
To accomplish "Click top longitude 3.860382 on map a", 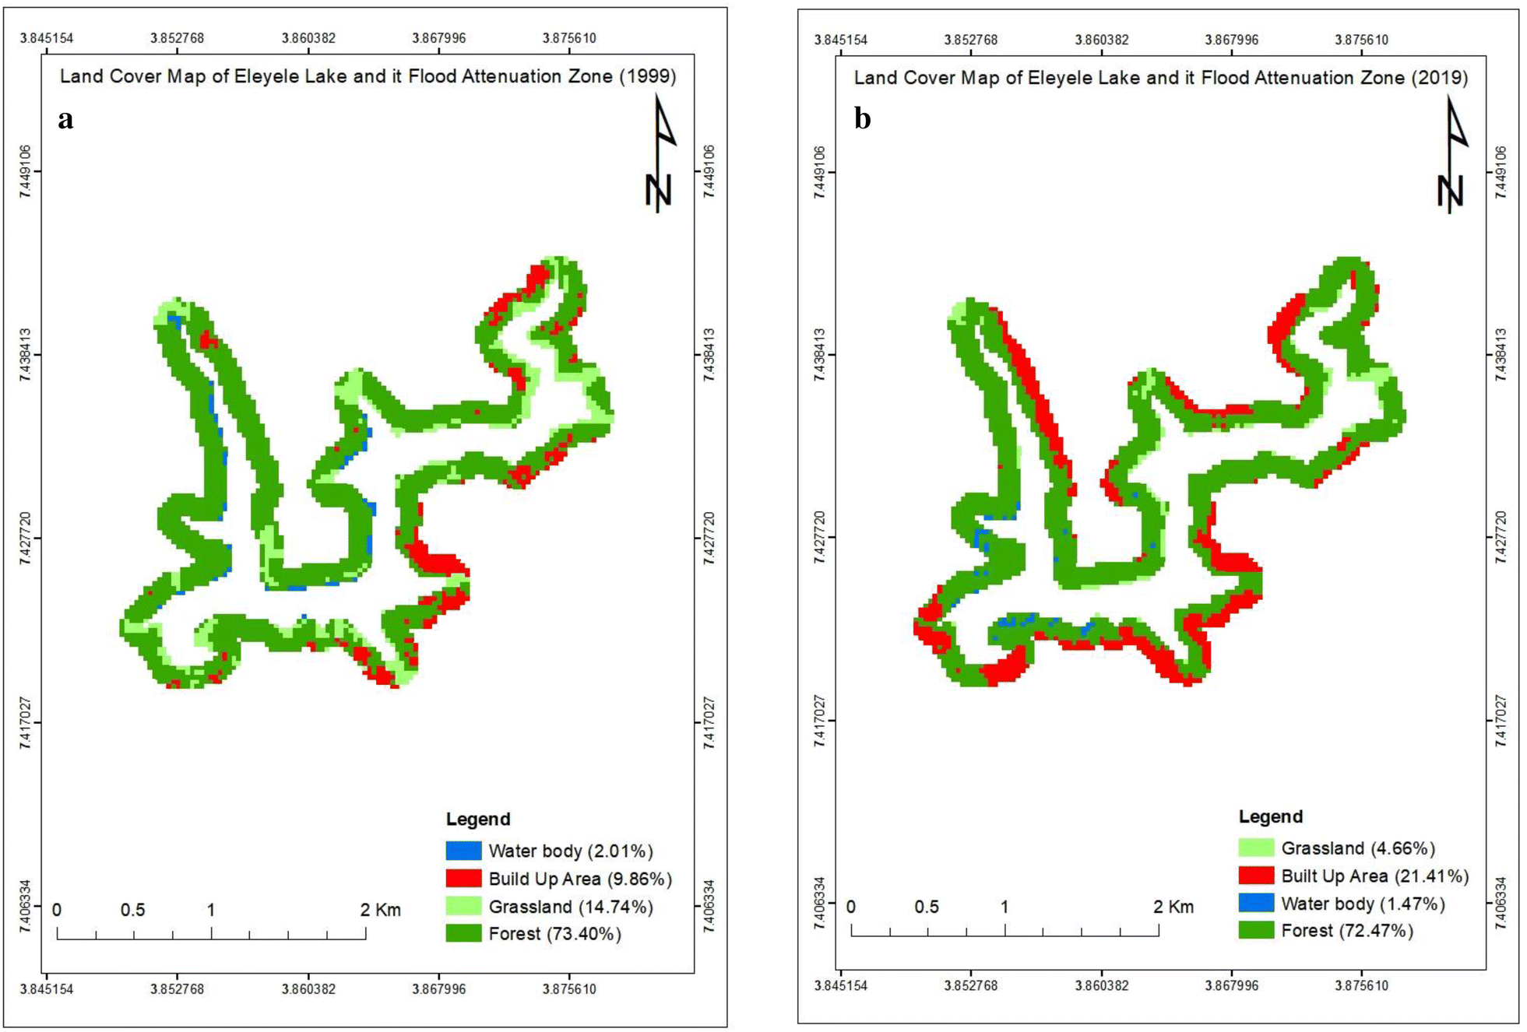I will (308, 38).
